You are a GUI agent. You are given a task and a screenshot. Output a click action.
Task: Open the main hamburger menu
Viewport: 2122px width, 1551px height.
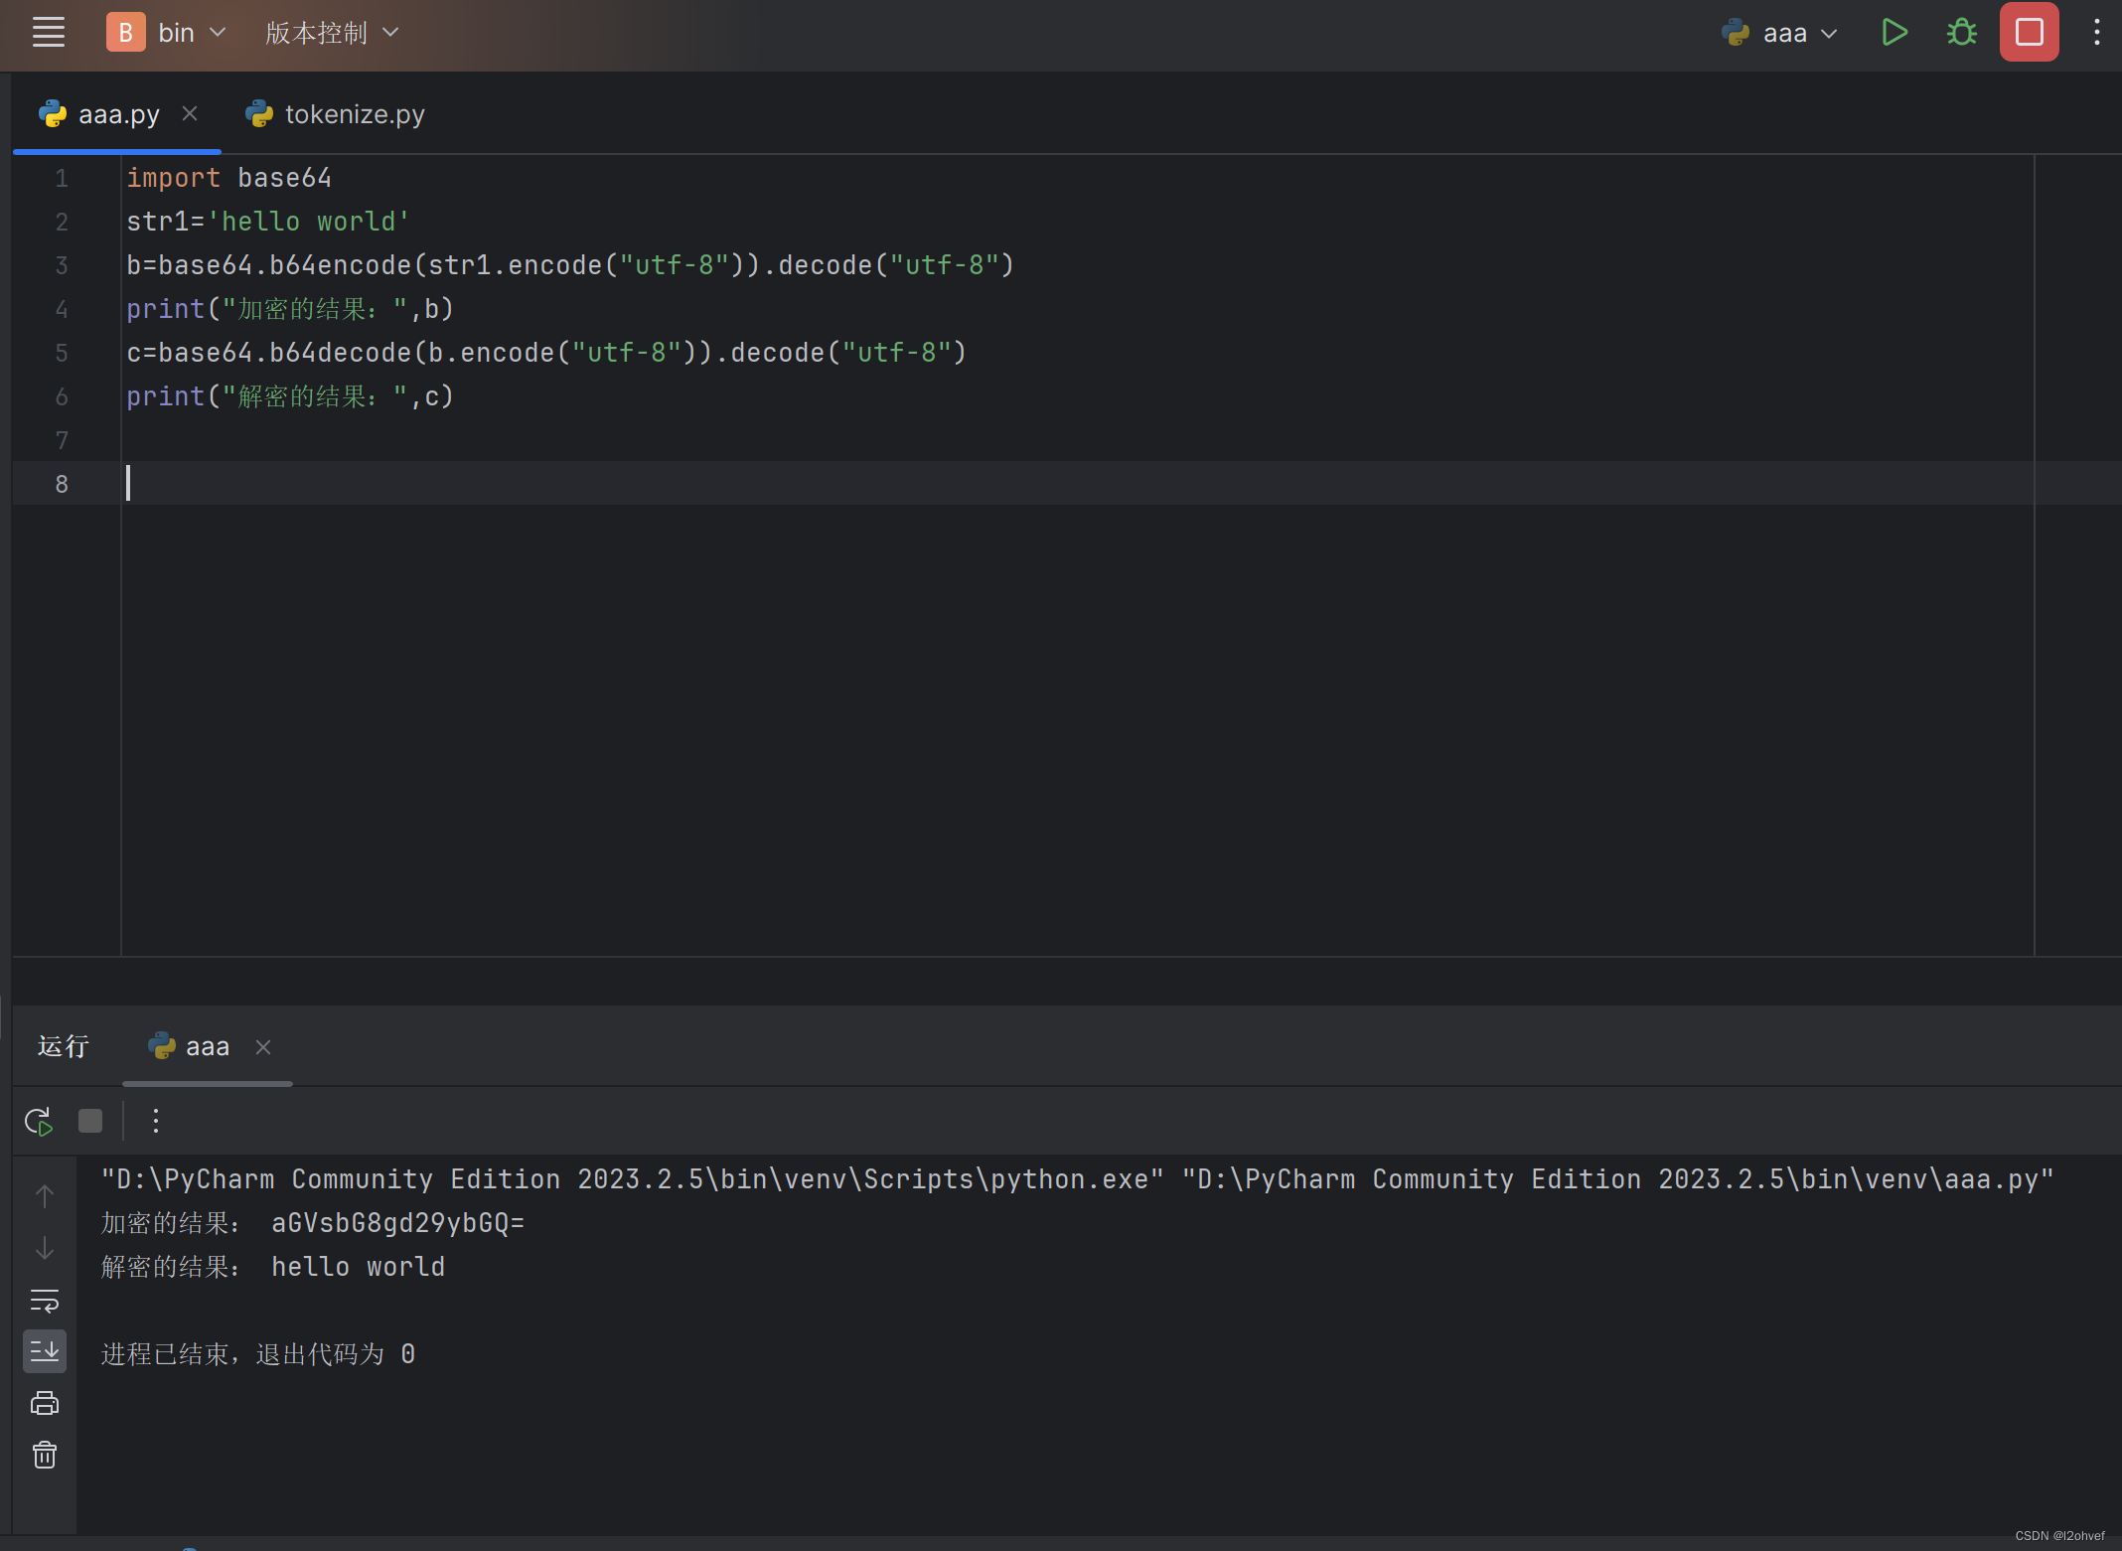click(x=48, y=32)
